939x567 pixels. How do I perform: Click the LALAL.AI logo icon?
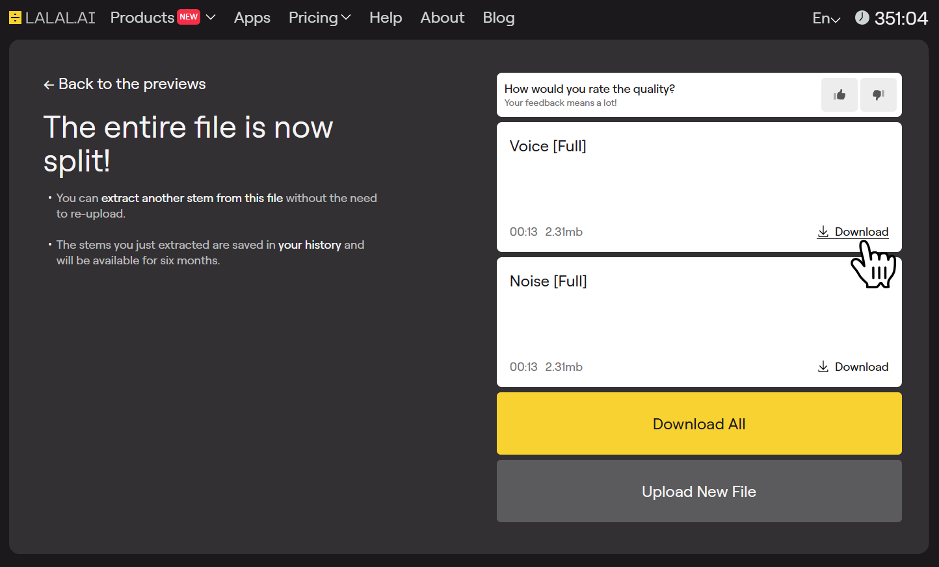coord(15,18)
